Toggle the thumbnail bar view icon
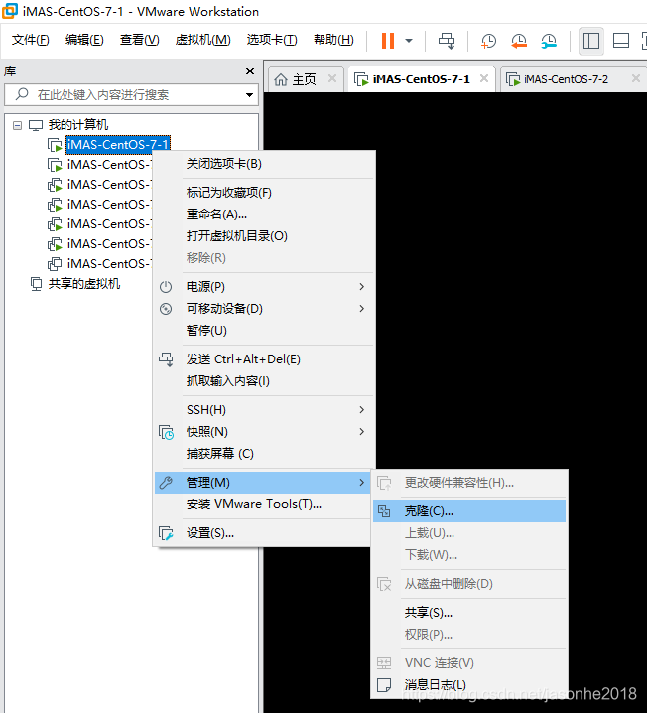The image size is (647, 713). click(x=620, y=41)
